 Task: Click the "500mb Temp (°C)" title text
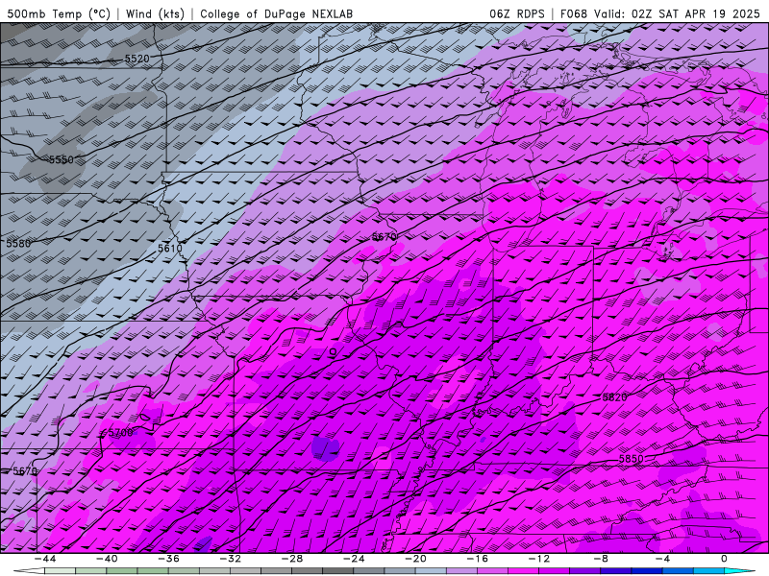(59, 13)
